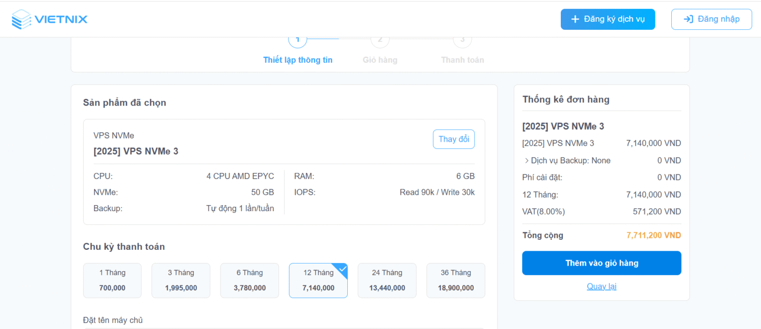The image size is (761, 329).
Task: Pick the 36 Tháng billing cycle
Action: pyautogui.click(x=456, y=280)
